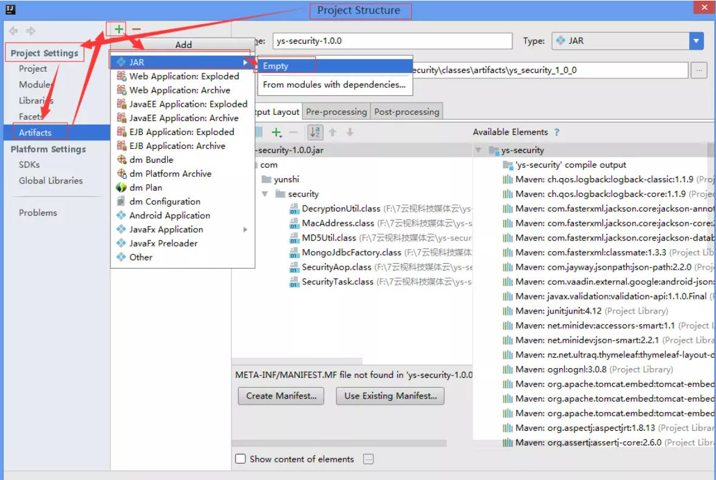Viewport: 716px width, 480px height.
Task: Click the help question mark beside Available Elements
Action: (x=557, y=132)
